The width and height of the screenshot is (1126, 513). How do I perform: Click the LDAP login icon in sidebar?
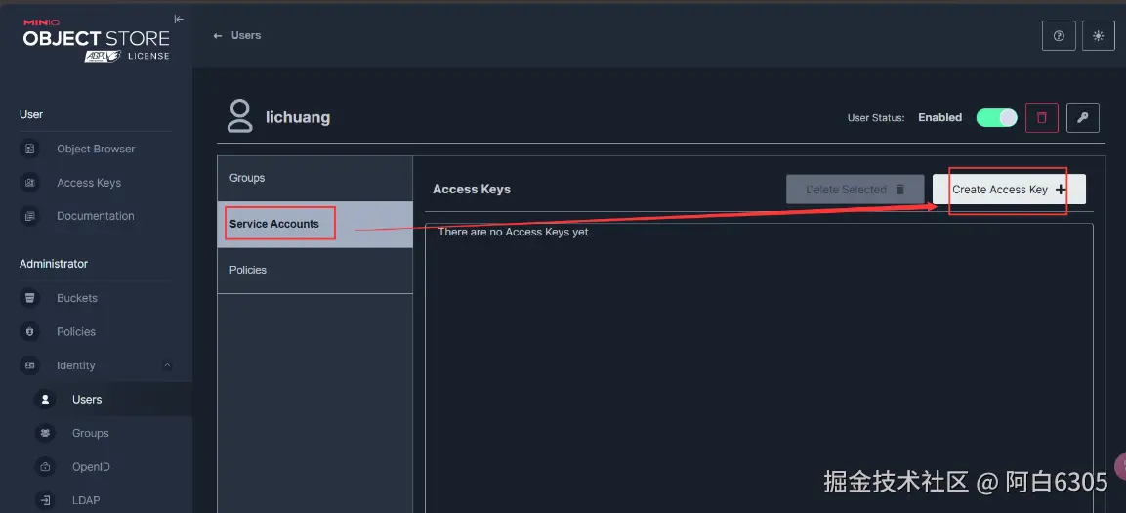(x=45, y=500)
